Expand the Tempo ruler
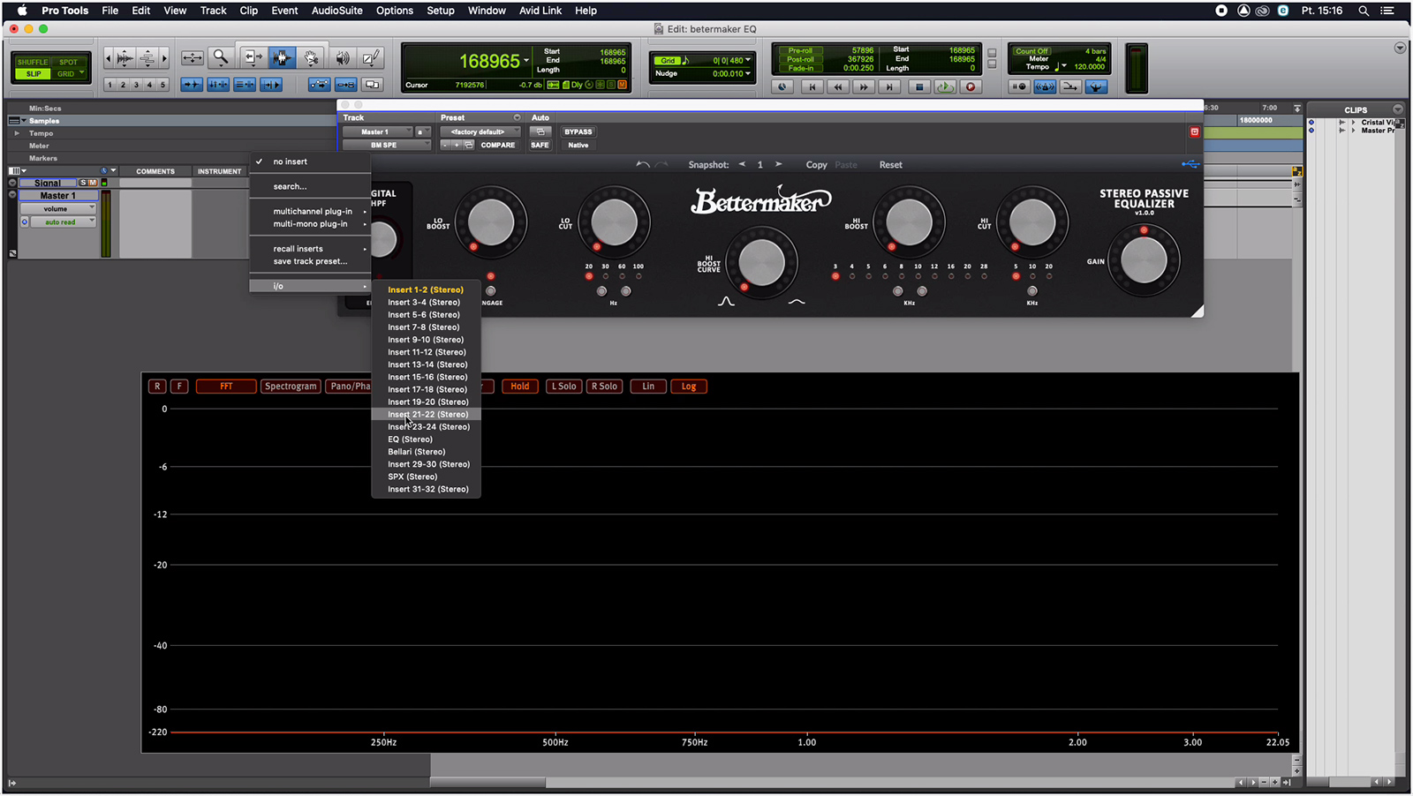1413x796 pixels. coord(17,133)
